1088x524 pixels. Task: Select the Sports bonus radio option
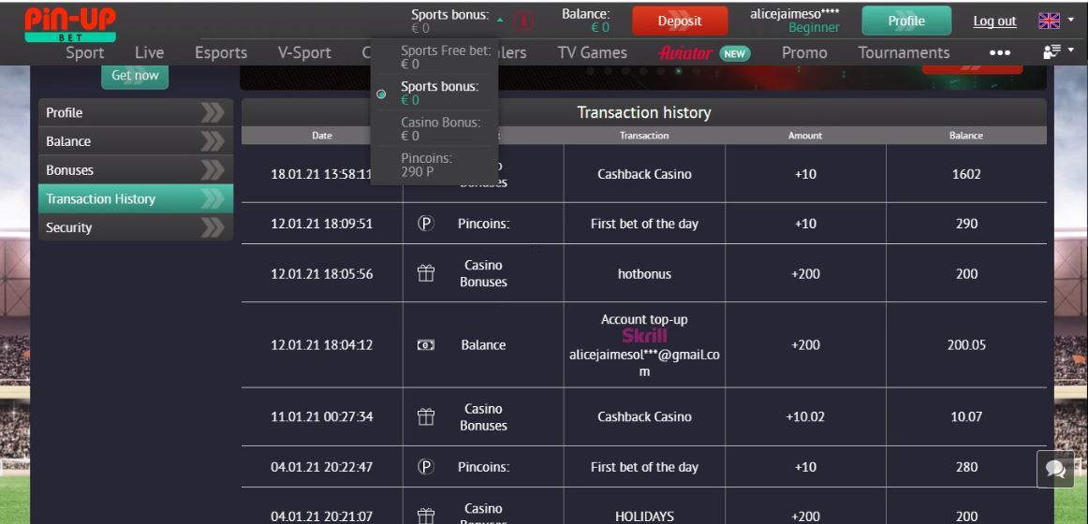pyautogui.click(x=382, y=94)
